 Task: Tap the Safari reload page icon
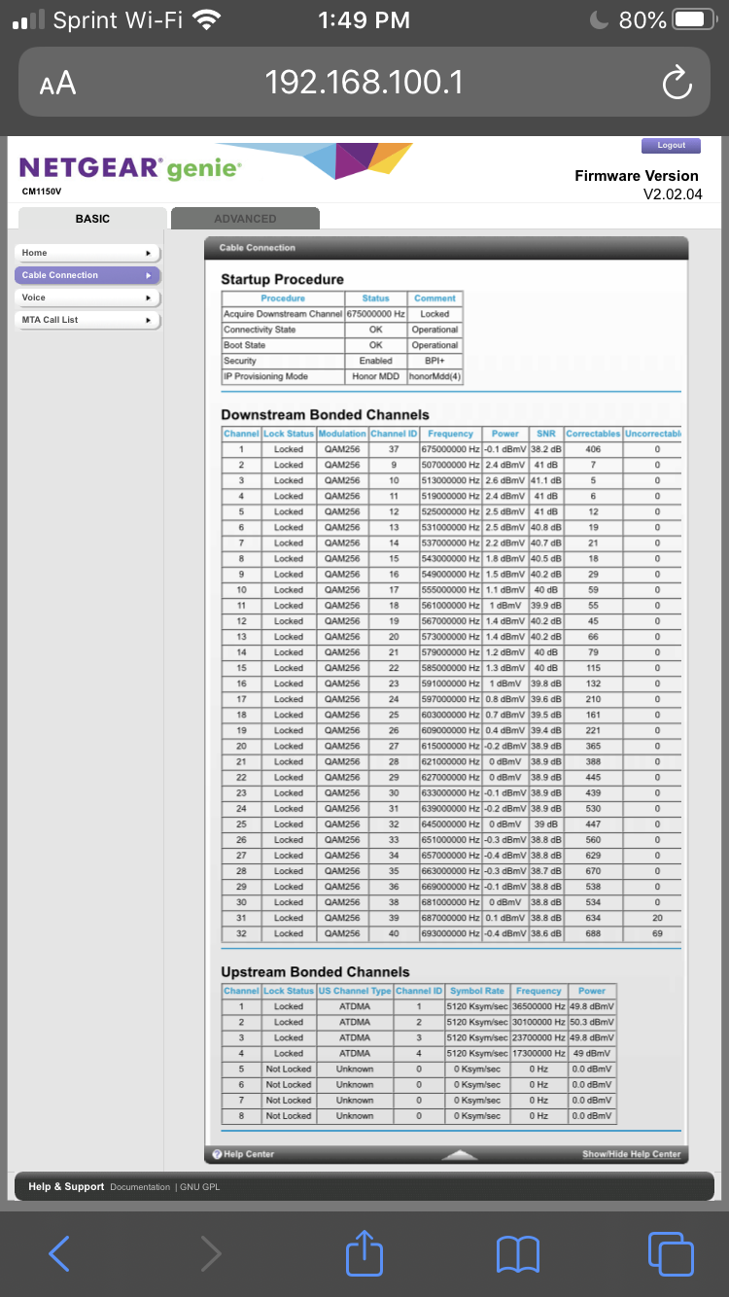tap(677, 83)
